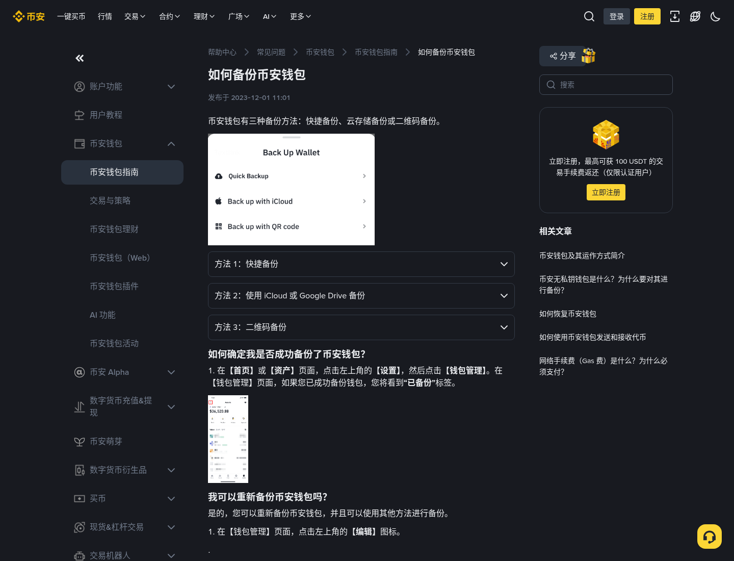This screenshot has width=734, height=561.
Task: Click the search magnifier icon in header
Action: tap(589, 16)
